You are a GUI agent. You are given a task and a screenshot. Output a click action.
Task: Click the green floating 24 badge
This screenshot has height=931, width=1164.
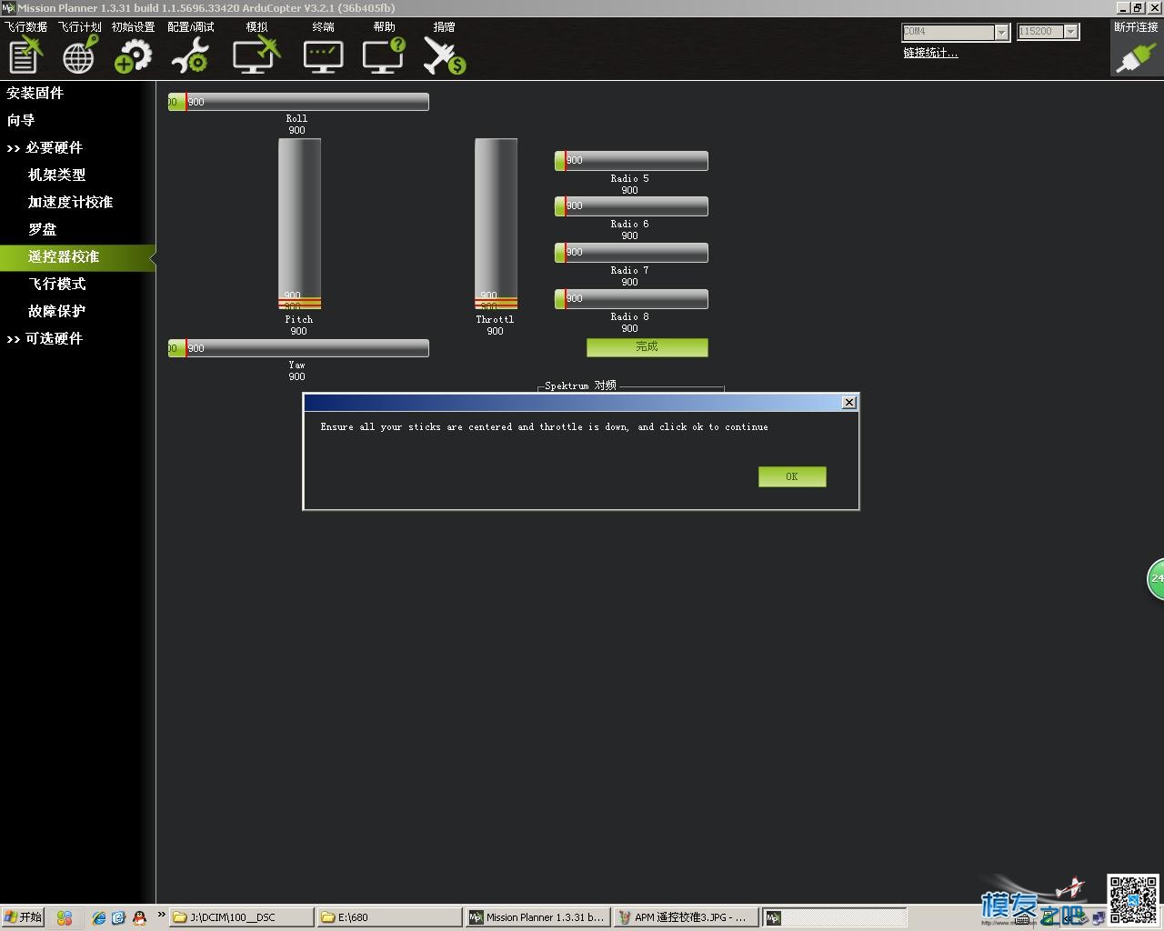coord(1156,579)
